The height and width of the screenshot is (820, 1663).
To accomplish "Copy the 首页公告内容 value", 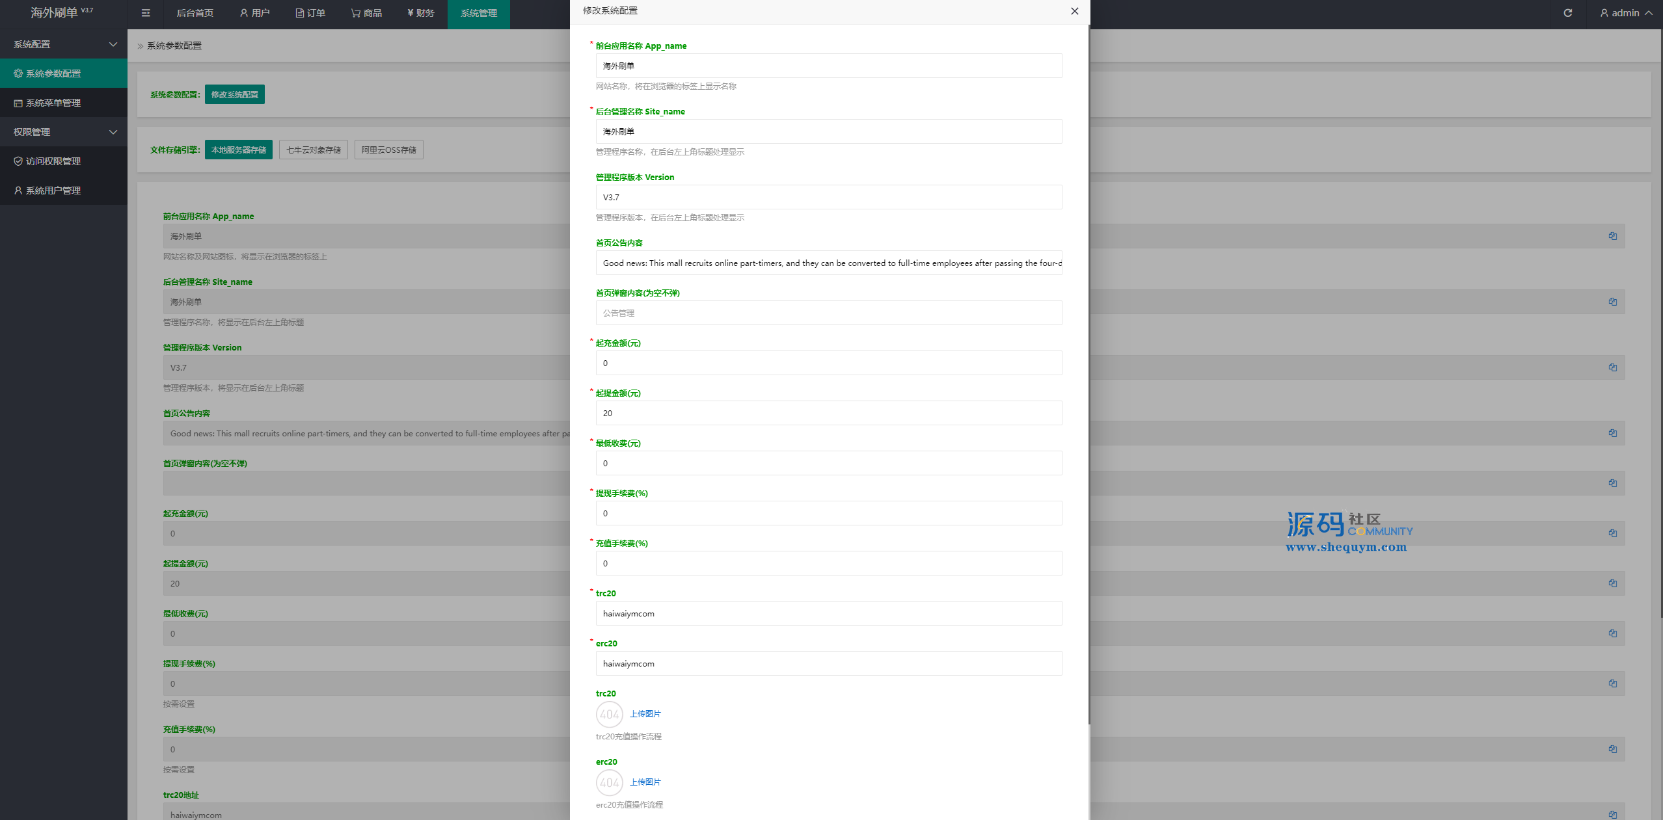I will coord(1613,433).
